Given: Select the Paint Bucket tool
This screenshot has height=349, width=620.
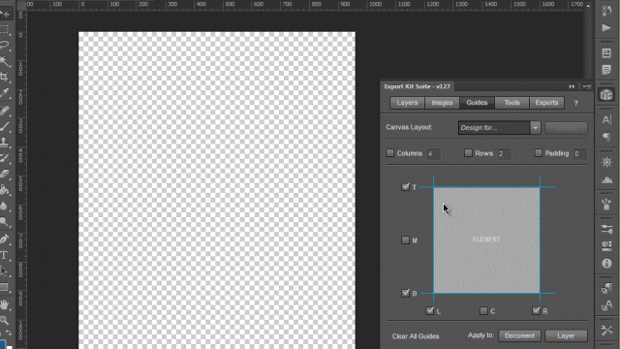Looking at the screenshot, I should (4, 190).
